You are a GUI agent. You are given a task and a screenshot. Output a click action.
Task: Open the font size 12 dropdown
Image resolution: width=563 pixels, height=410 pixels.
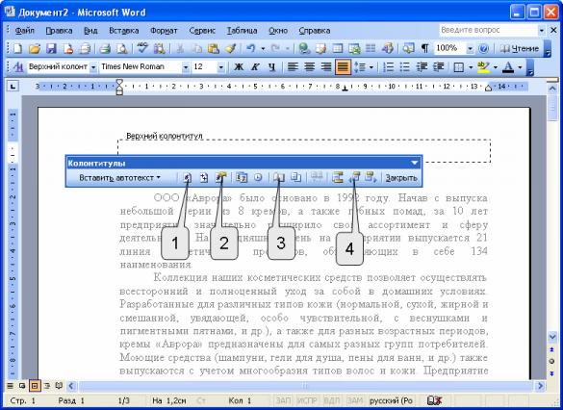click(220, 67)
